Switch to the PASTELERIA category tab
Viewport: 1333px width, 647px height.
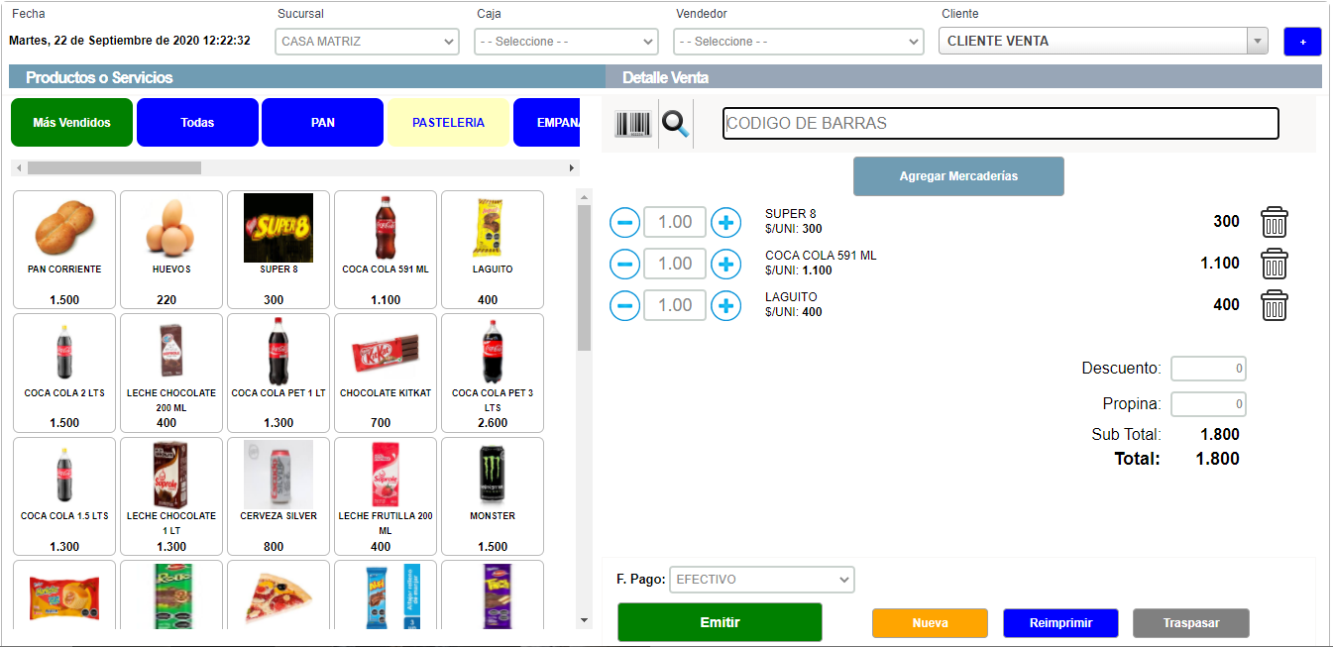pyautogui.click(x=448, y=123)
